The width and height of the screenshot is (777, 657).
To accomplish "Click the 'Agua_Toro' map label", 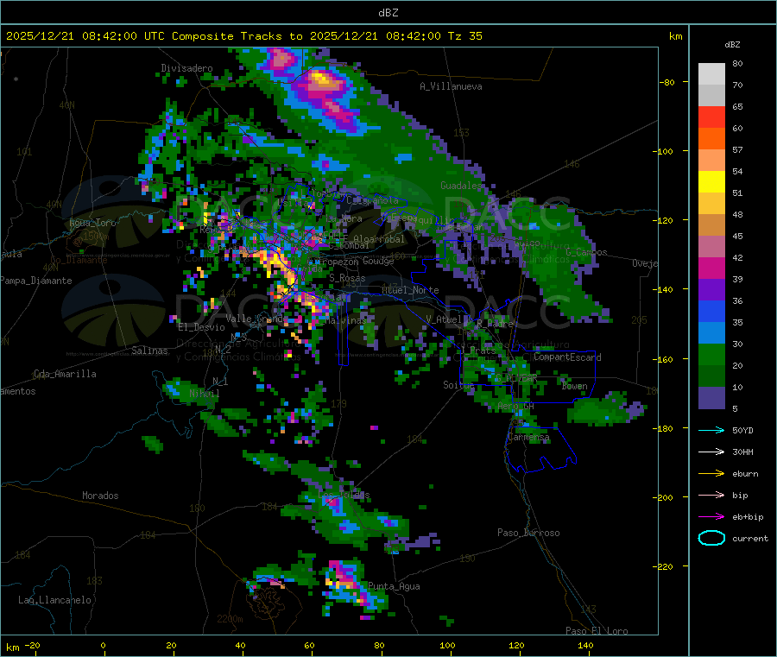I will [x=92, y=223].
